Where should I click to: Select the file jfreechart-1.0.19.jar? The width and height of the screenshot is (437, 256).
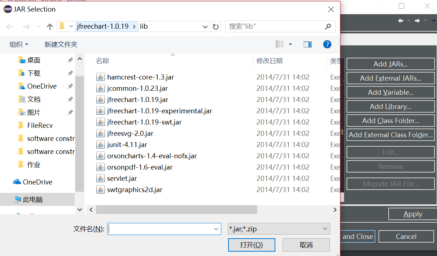pyautogui.click(x=138, y=99)
